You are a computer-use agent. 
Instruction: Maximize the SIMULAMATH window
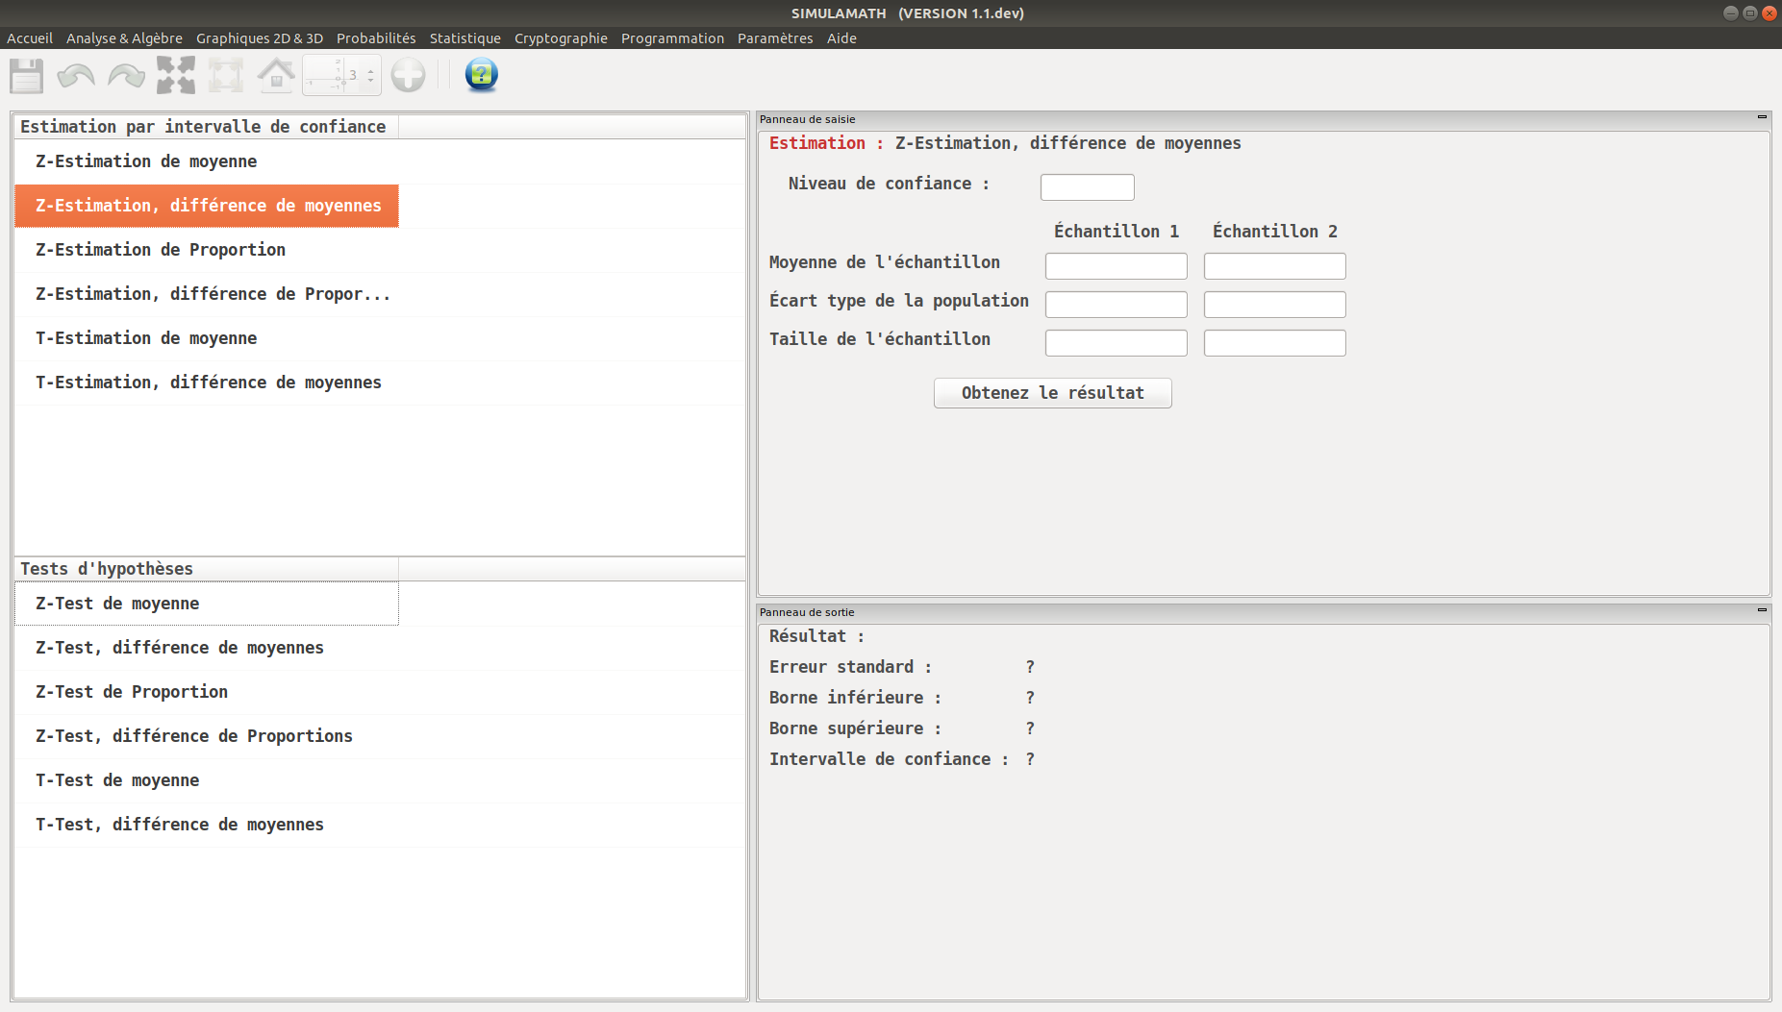1750,13
